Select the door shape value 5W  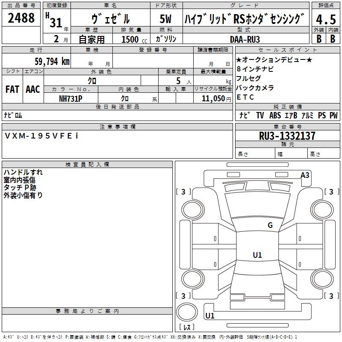tap(165, 19)
